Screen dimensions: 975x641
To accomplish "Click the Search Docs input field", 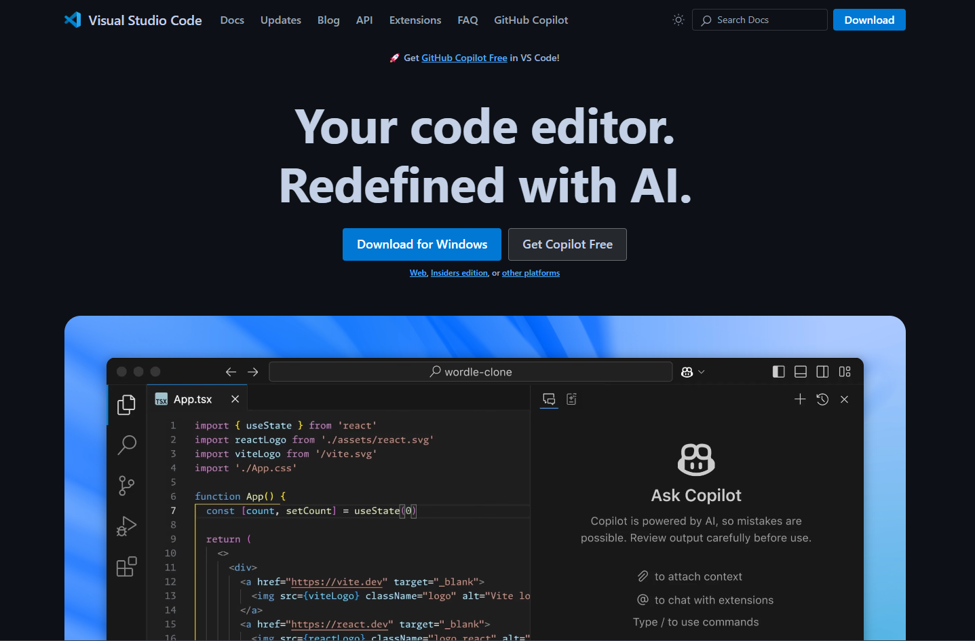I will click(x=760, y=20).
